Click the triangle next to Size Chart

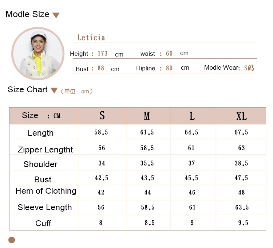click(54, 90)
